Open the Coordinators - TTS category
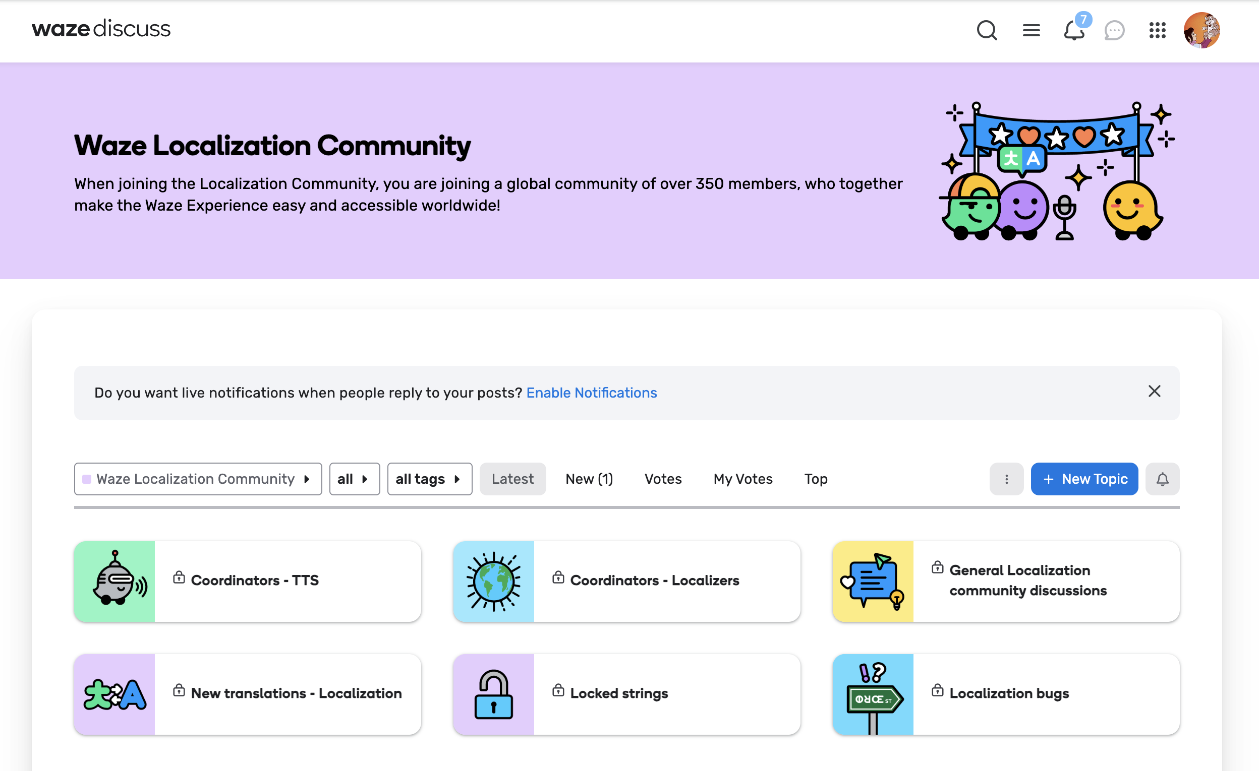 pyautogui.click(x=254, y=580)
